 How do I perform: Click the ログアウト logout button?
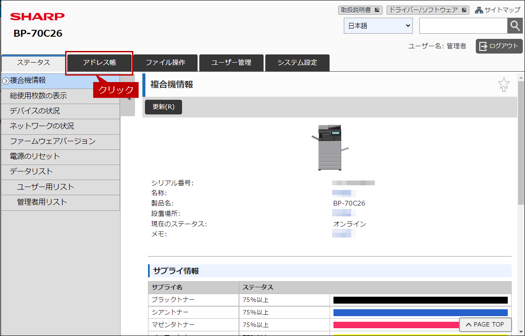click(499, 46)
